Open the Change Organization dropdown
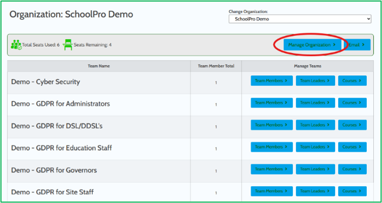 300,19
